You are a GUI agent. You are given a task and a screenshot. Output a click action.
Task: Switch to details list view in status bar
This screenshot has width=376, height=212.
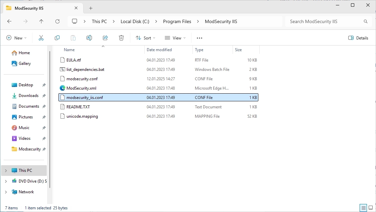pyautogui.click(x=363, y=208)
